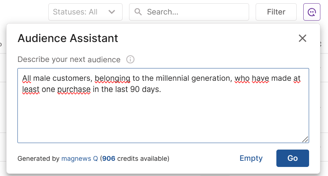328x176 pixels.
Task: Open the Statuses: All dropdown
Action: [x=85, y=12]
